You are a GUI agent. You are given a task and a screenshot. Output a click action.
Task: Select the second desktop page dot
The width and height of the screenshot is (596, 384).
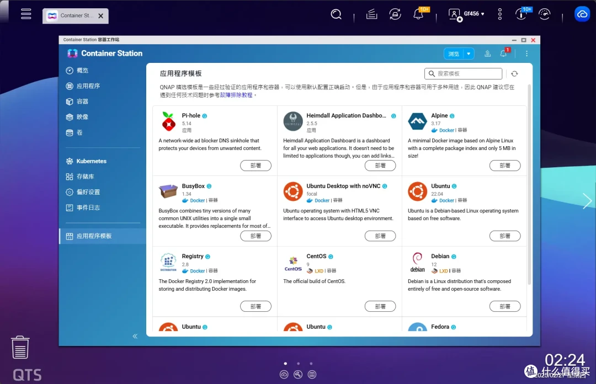pos(299,364)
